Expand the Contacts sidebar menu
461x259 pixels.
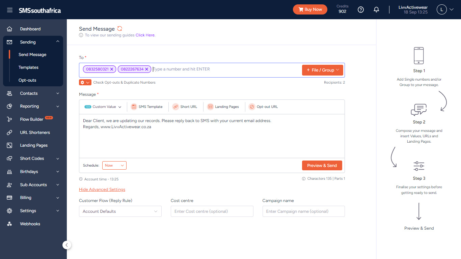[x=33, y=93]
